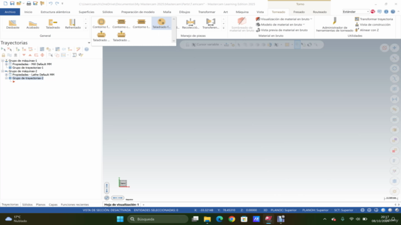This screenshot has height=225, width=401.
Task: Open Google Chrome from taskbar
Action: click(x=232, y=219)
